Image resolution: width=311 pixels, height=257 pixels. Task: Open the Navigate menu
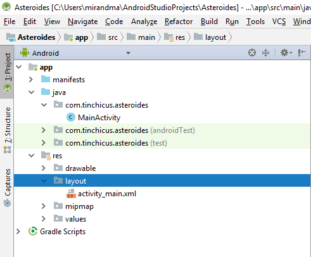83,22
